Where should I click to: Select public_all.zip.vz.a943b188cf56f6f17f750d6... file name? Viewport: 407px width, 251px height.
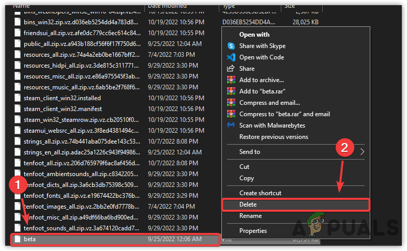[82, 44]
